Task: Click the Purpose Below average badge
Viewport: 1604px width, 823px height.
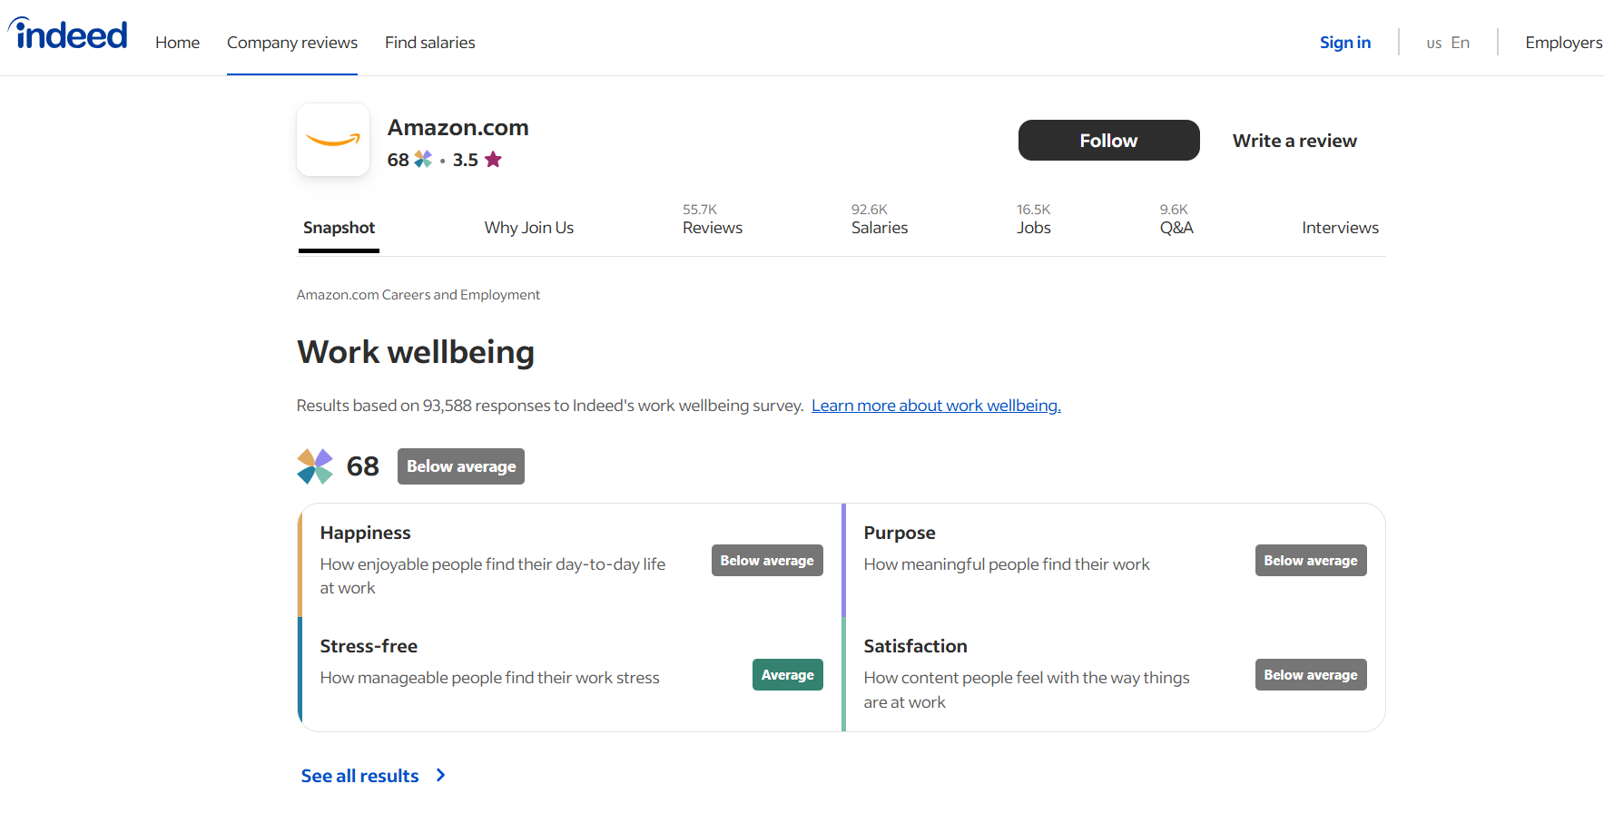Action: coord(1311,561)
